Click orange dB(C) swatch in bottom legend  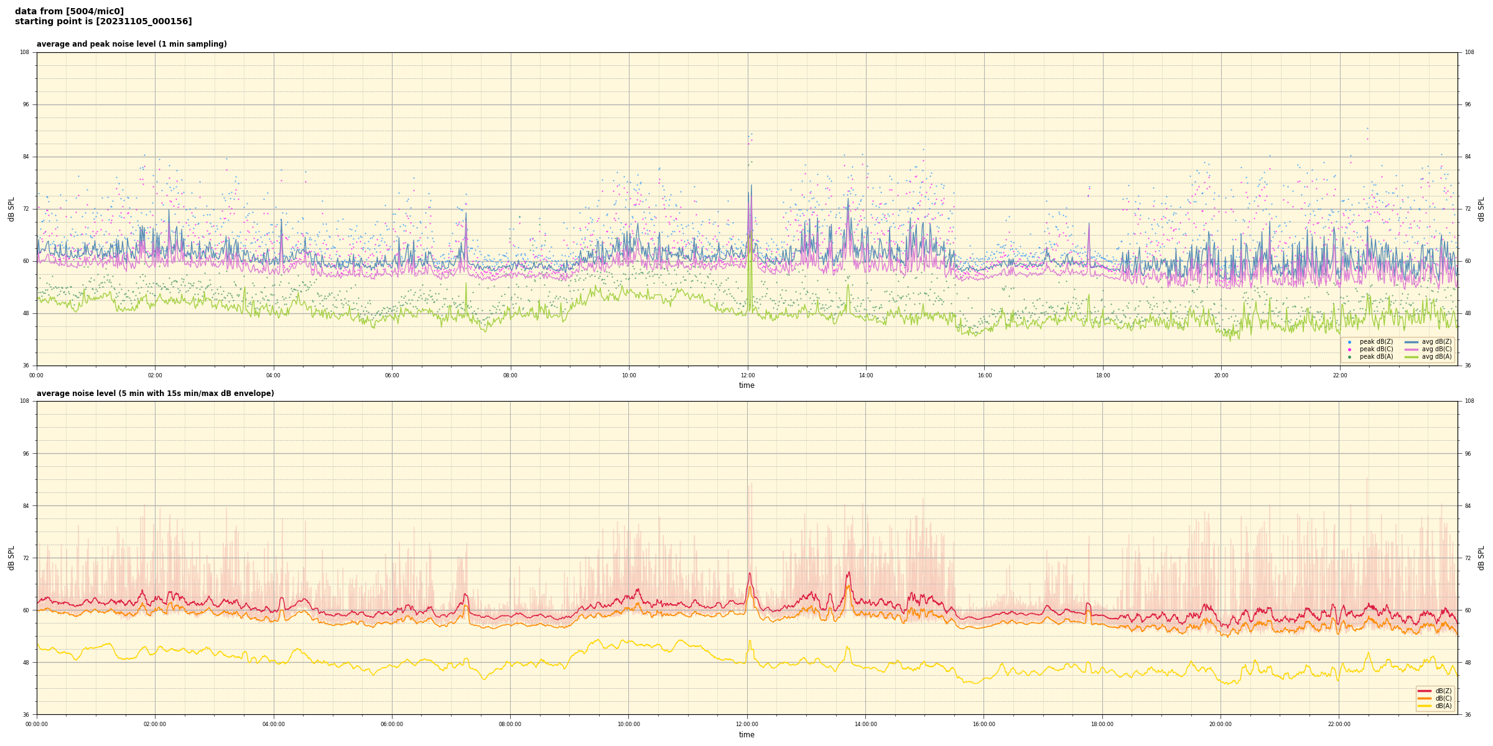pos(1425,698)
